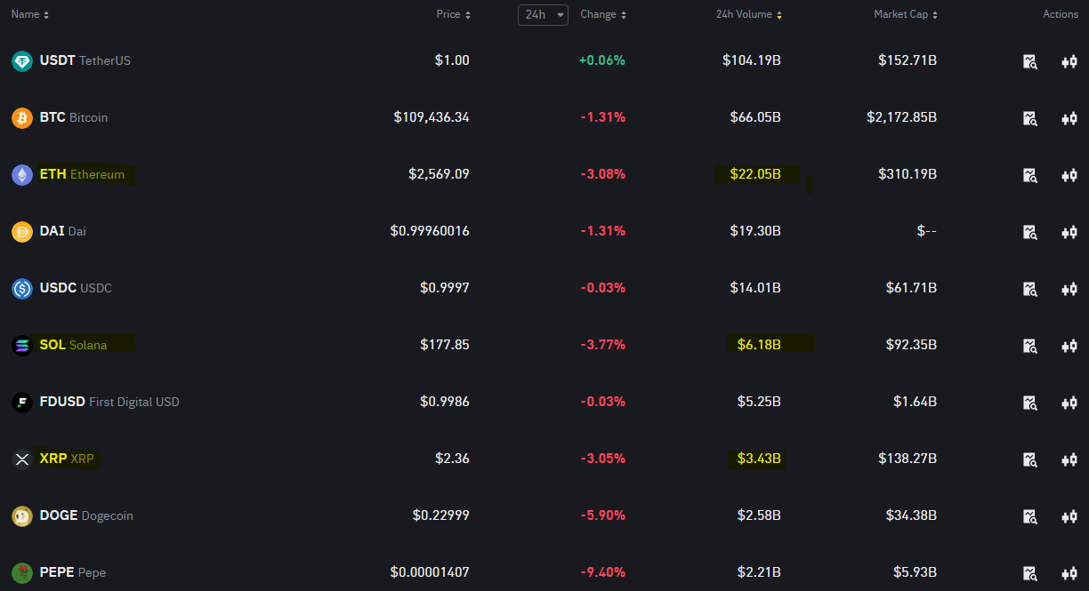The width and height of the screenshot is (1089, 591).
Task: Click the TetherUS coin logo
Action: pos(22,61)
